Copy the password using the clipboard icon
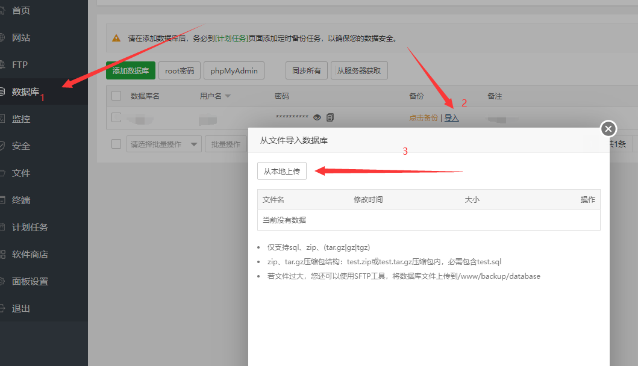This screenshot has height=366, width=638. click(x=330, y=117)
